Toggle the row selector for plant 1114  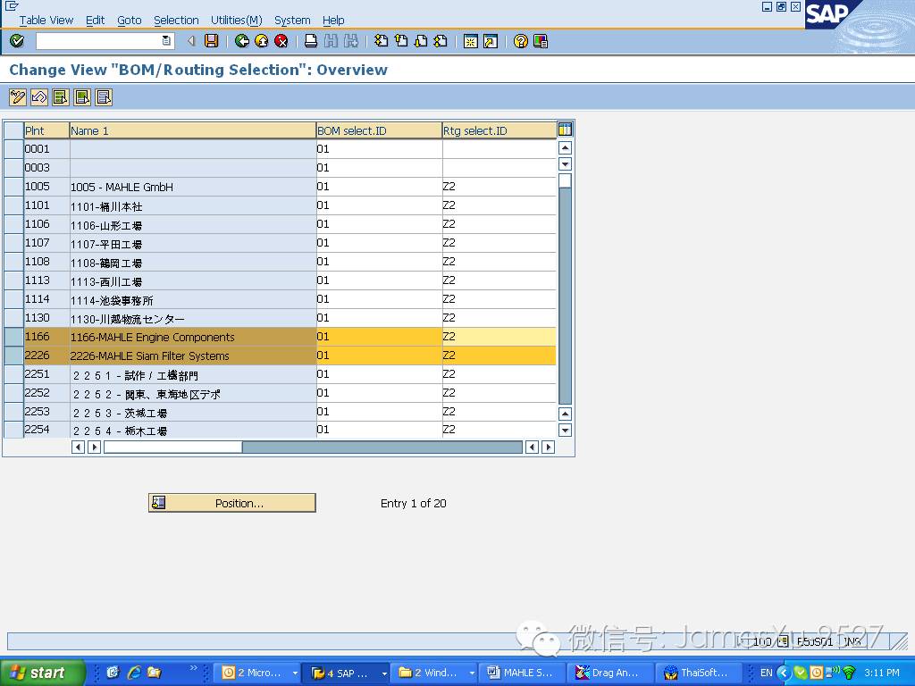(x=13, y=298)
